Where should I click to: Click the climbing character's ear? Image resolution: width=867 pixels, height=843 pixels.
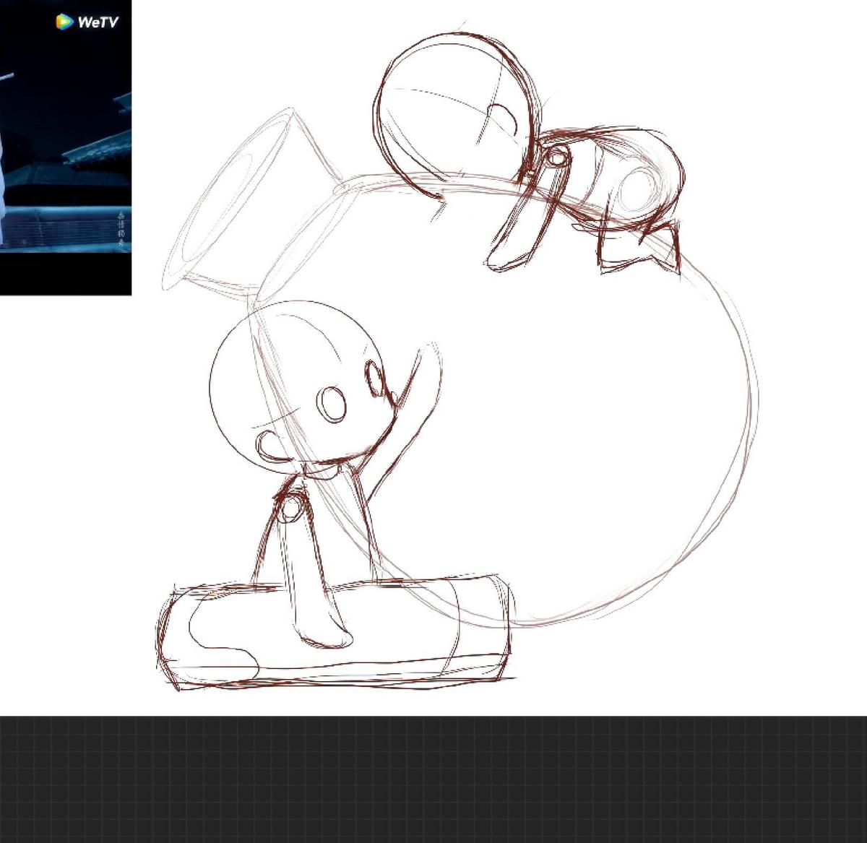point(504,120)
